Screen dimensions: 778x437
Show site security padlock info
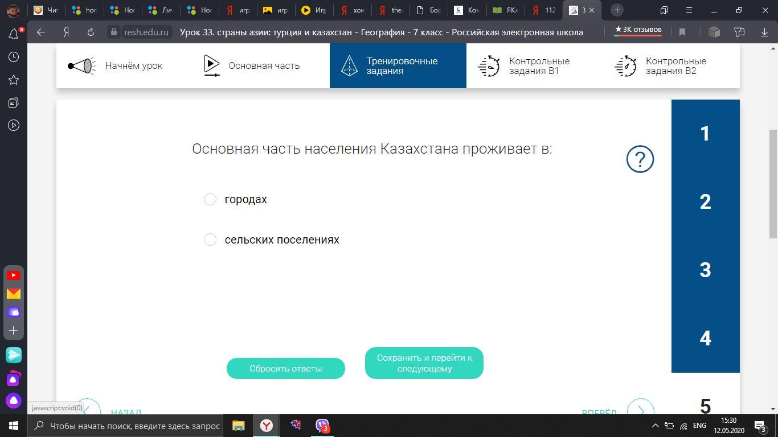(114, 32)
